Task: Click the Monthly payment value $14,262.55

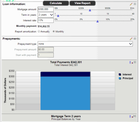Action: click(x=44, y=26)
